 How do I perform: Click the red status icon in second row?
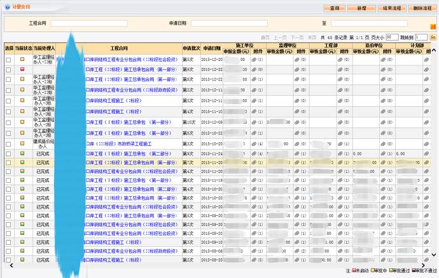22,69
